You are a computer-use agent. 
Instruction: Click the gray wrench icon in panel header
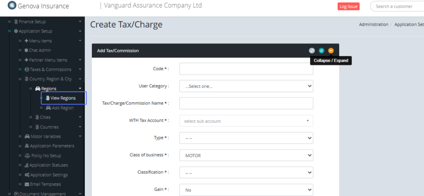tap(312, 51)
